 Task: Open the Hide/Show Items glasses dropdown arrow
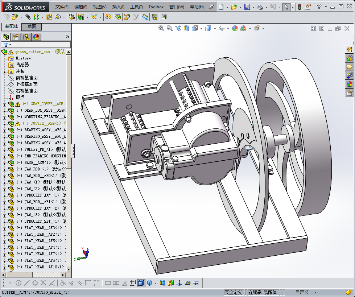coord(228,29)
